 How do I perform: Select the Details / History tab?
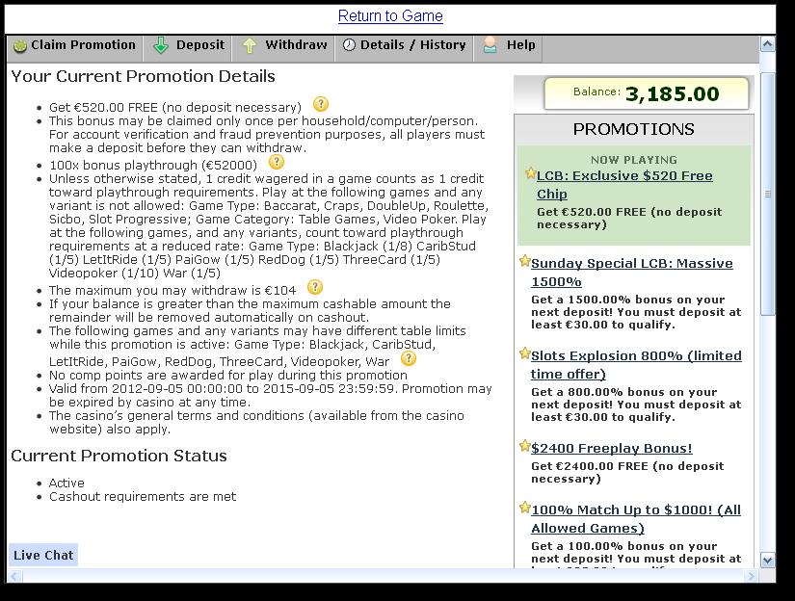[404, 45]
